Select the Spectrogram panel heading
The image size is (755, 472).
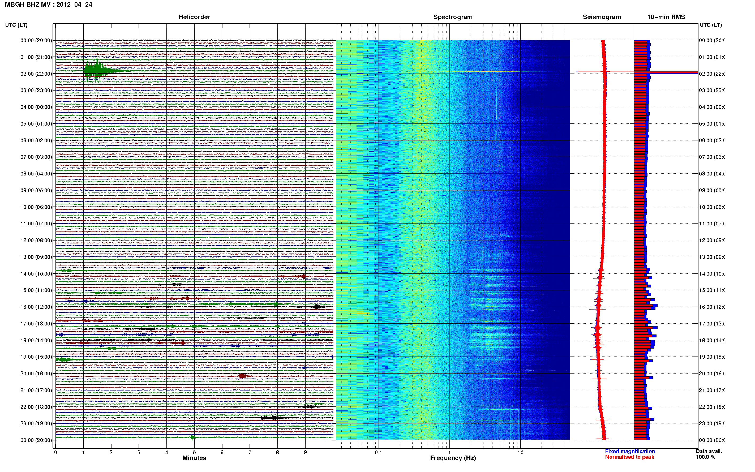pos(453,17)
